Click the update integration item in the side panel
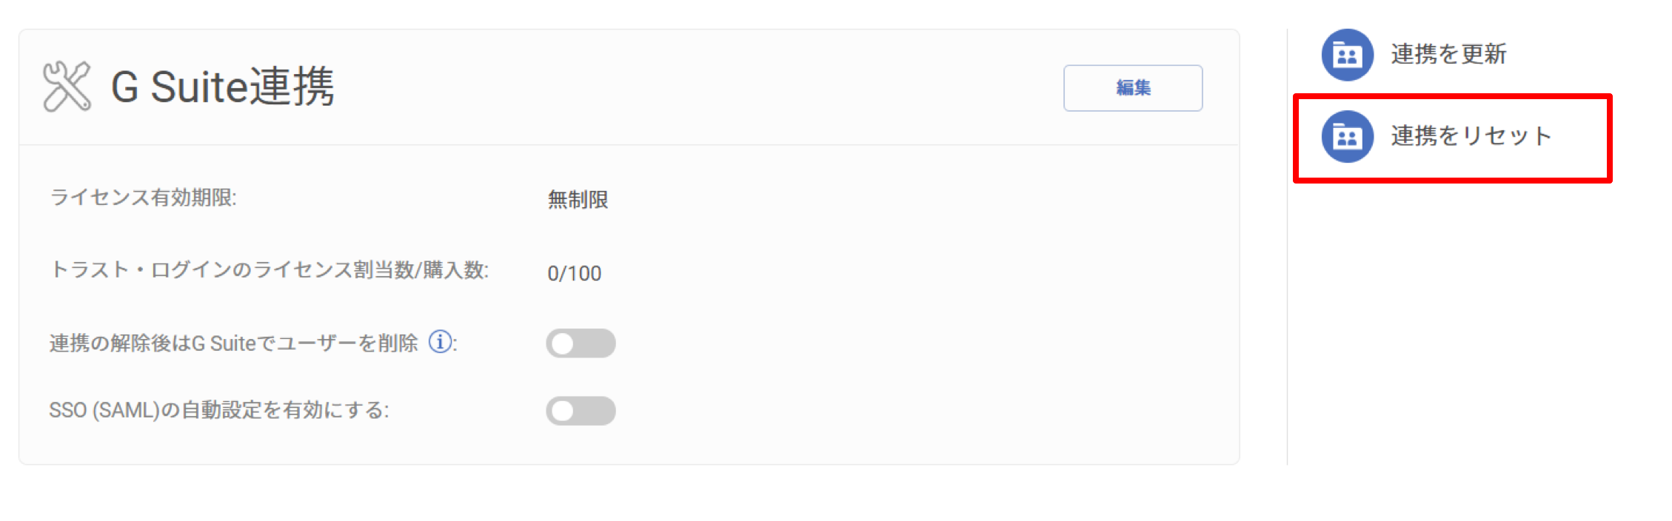 (1414, 55)
